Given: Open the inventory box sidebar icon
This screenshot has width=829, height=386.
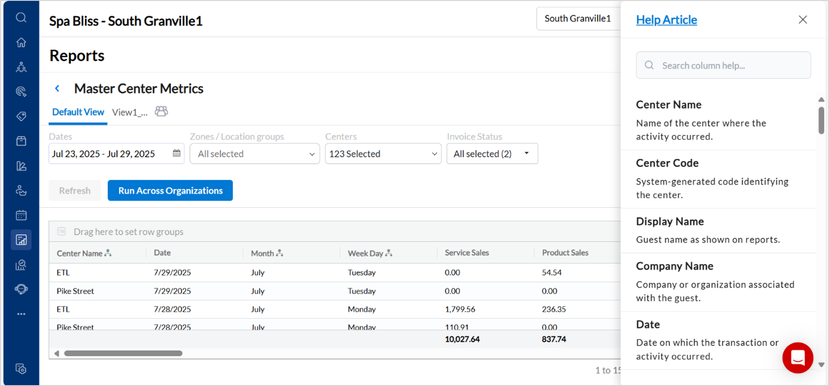Looking at the screenshot, I should (21, 141).
